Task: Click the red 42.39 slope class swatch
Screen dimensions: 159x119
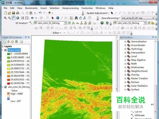Action: point(9,84)
